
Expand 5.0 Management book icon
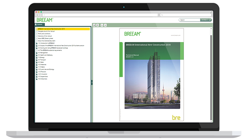pyautogui.click(x=37, y=52)
